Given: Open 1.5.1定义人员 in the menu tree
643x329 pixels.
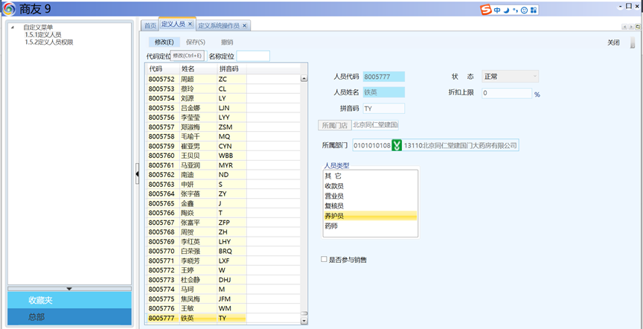Looking at the screenshot, I should (x=43, y=35).
